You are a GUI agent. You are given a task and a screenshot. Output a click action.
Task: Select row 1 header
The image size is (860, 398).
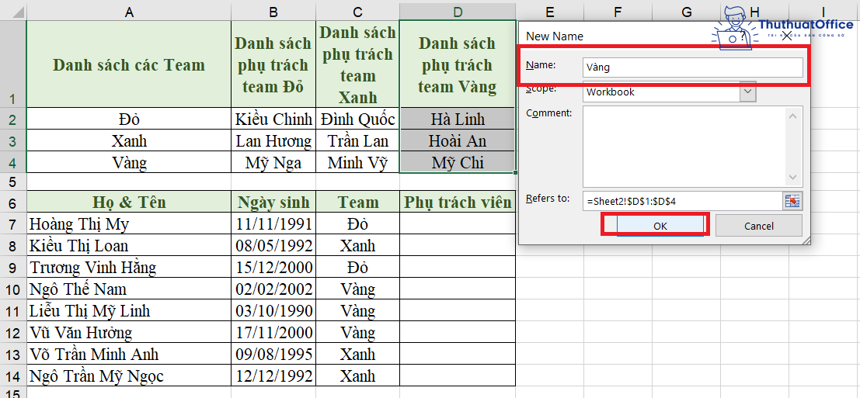[x=13, y=64]
